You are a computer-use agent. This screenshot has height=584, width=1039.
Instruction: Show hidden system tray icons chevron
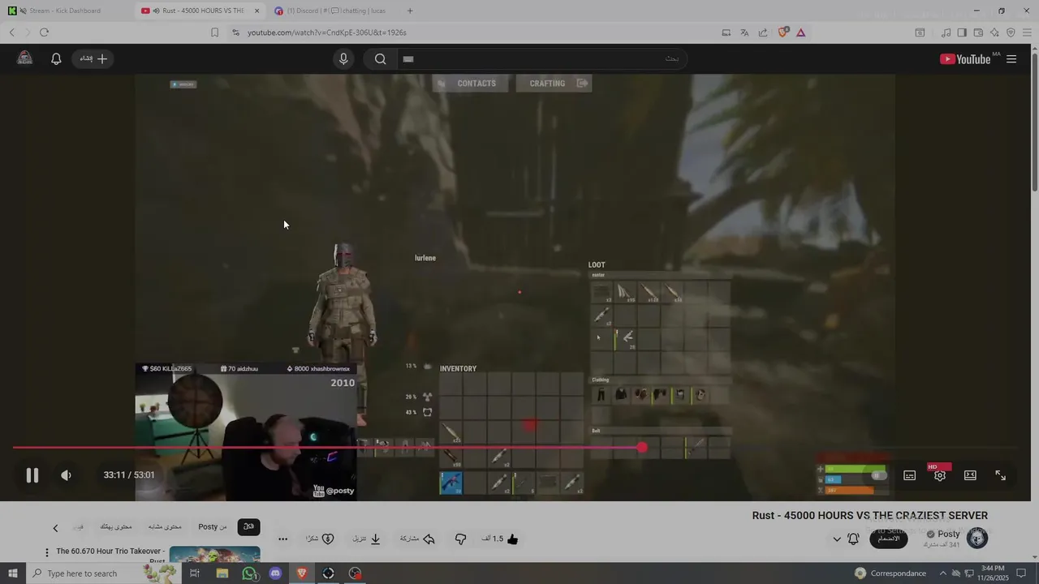pyautogui.click(x=942, y=573)
